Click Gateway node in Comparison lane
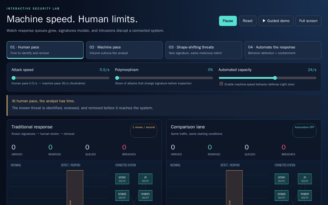Viewport: 328px width, 205px height. click(282, 179)
